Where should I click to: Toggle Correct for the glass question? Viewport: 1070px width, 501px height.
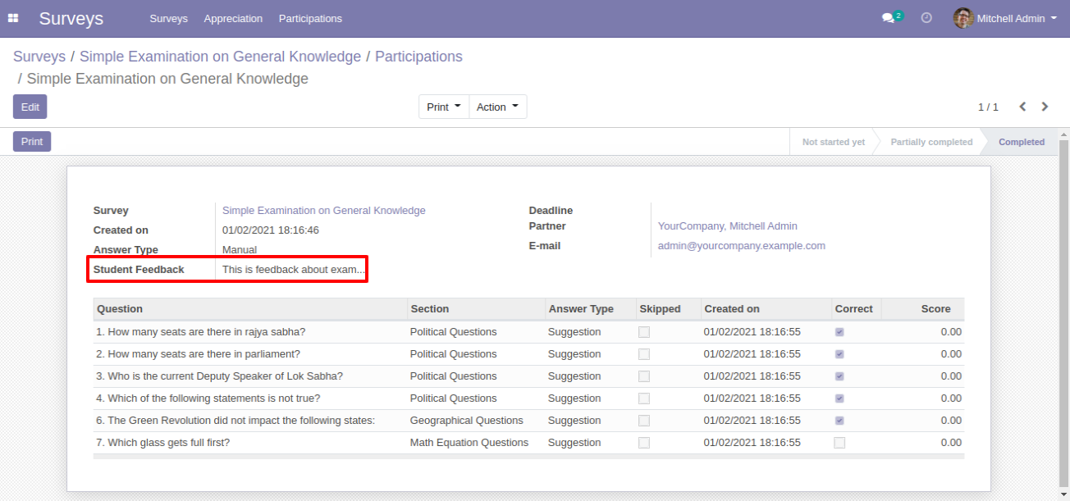[x=839, y=443]
